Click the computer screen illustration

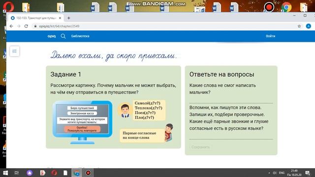pos(82,122)
